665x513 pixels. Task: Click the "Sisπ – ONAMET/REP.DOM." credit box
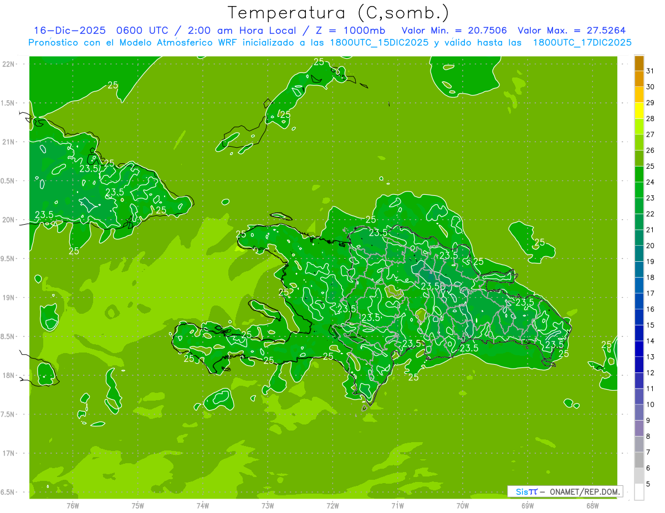click(x=565, y=491)
